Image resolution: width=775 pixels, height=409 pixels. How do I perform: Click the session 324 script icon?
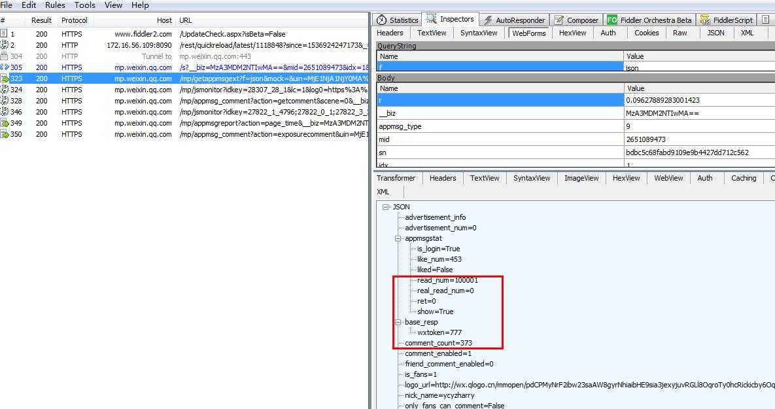[x=4, y=89]
